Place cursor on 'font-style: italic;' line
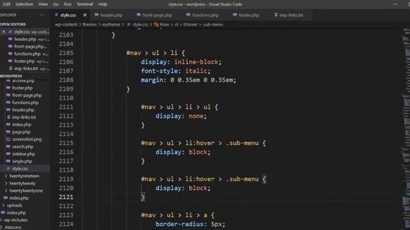Viewport: 410px width, 230px height. pyautogui.click(x=176, y=71)
